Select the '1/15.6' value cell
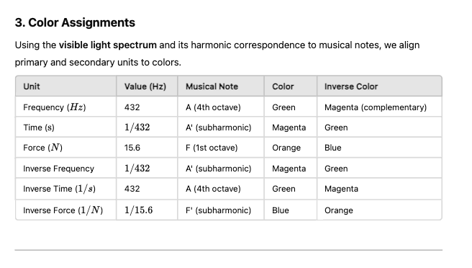 pos(147,210)
